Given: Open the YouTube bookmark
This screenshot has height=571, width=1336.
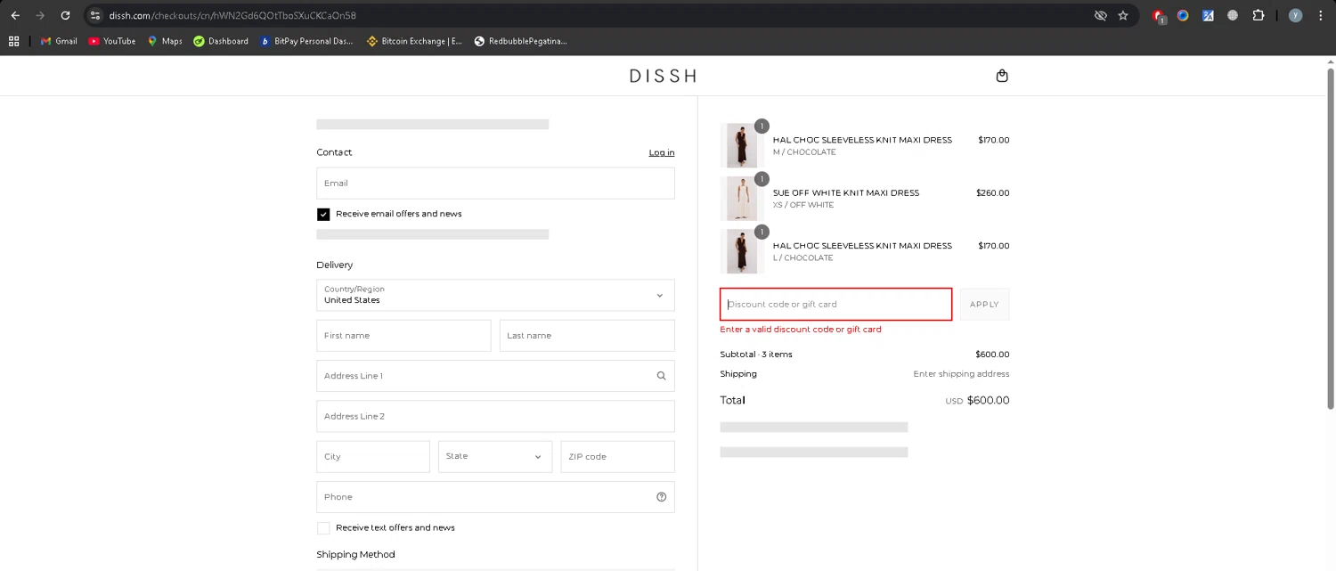Looking at the screenshot, I should [112, 41].
